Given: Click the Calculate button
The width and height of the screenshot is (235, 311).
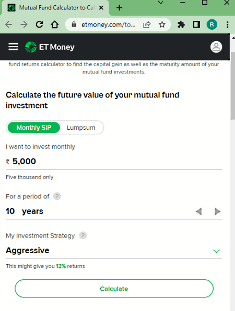Looking at the screenshot, I should (x=114, y=289).
